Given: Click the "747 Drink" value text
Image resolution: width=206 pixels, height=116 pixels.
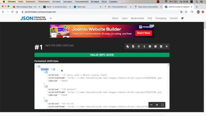Looking at the screenshot, I should point(68,104).
